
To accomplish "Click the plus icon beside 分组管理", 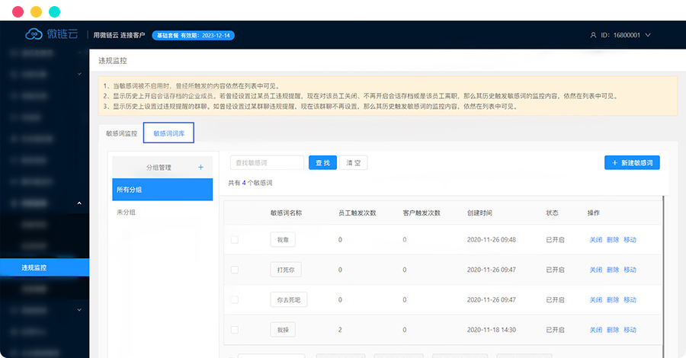I will coord(200,167).
